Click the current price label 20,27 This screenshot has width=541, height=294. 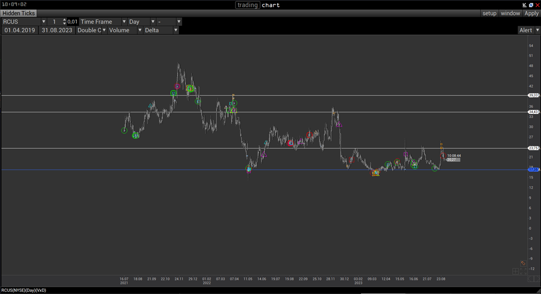point(453,160)
